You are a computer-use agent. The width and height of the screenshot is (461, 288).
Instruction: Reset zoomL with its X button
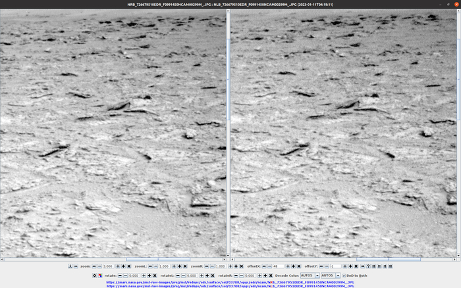(185, 266)
